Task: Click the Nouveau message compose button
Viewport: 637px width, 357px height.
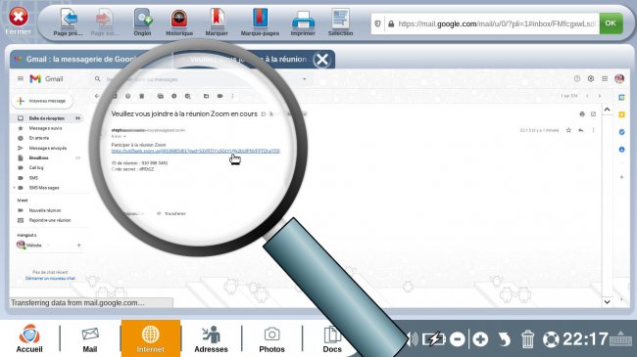Action: 42,101
